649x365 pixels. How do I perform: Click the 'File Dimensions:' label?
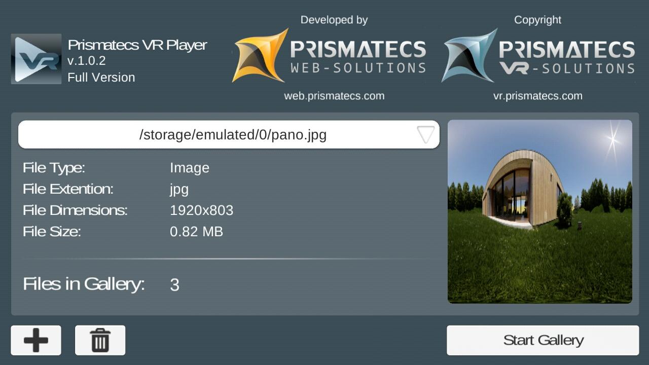(75, 210)
